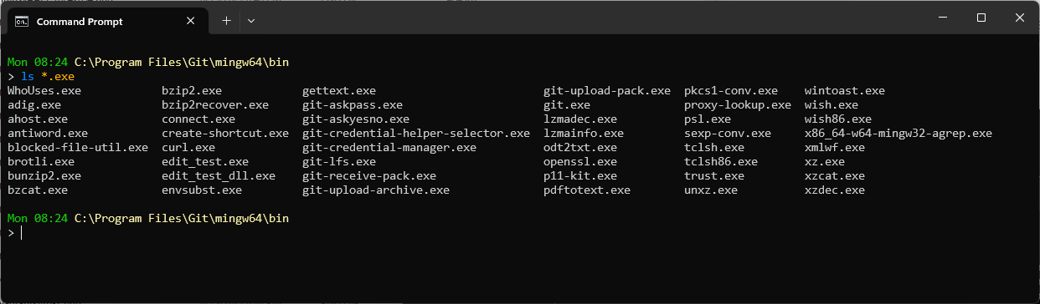
Task: Expand the new tab profile dropdown
Action: pyautogui.click(x=251, y=21)
